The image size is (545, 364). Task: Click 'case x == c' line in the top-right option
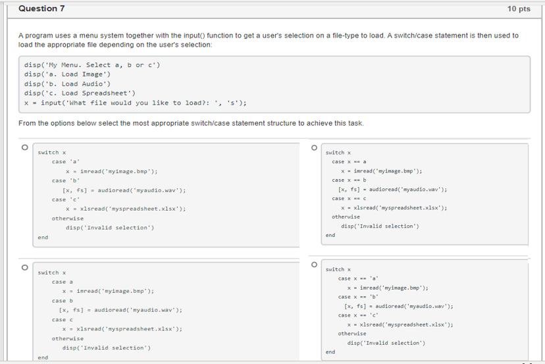(x=349, y=199)
